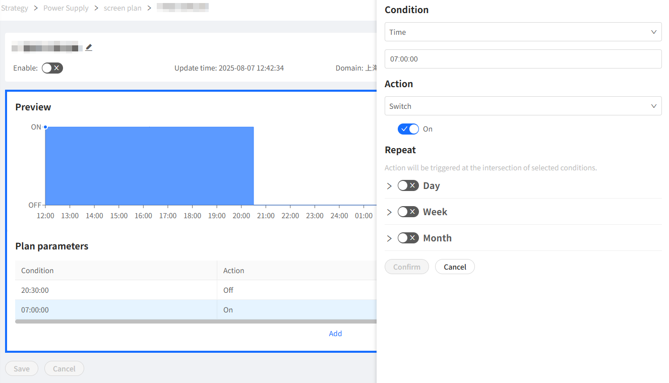
Task: Open the Time condition dropdown
Action: pos(523,32)
